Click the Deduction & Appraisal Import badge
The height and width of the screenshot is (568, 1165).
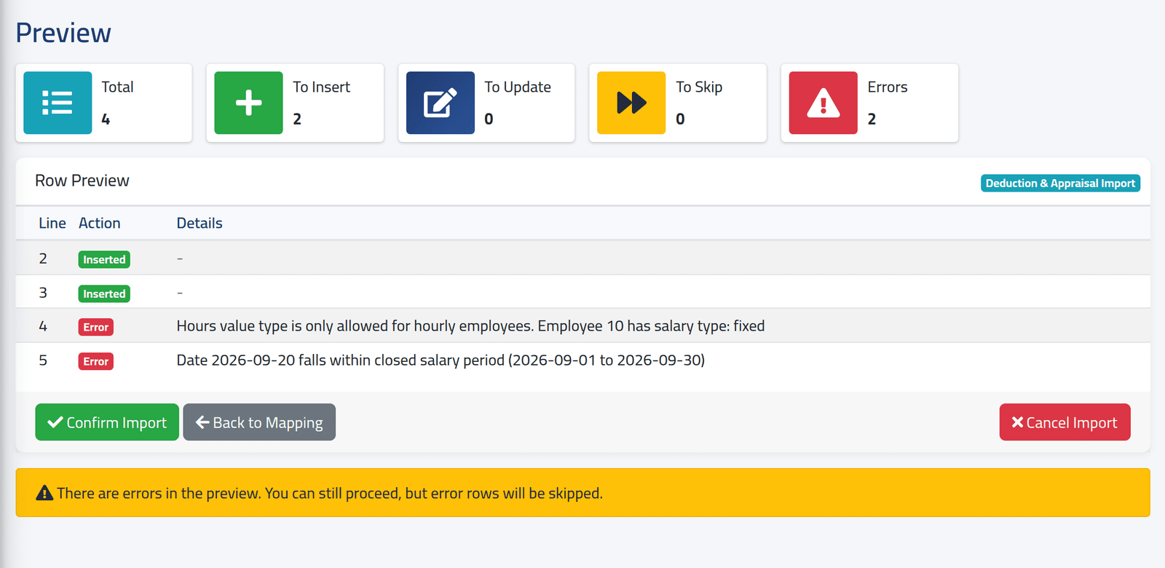pyautogui.click(x=1060, y=184)
